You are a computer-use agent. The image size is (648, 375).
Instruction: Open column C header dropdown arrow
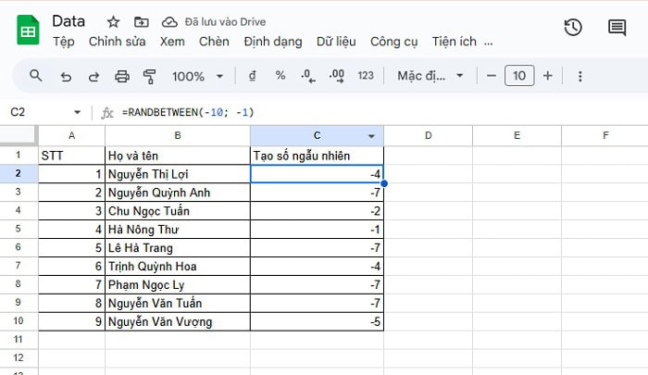(371, 135)
